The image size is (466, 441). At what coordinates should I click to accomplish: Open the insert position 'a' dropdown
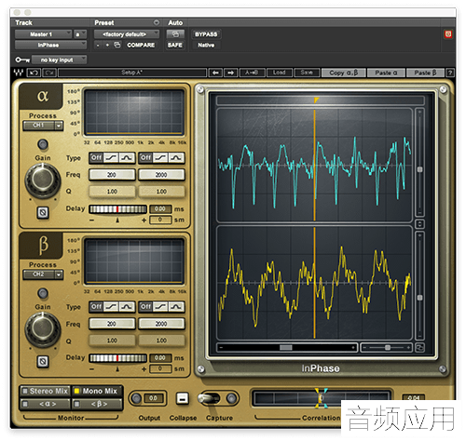pos(80,34)
